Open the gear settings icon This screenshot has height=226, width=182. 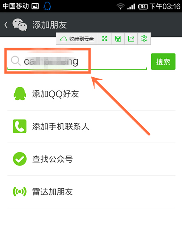(x=144, y=39)
